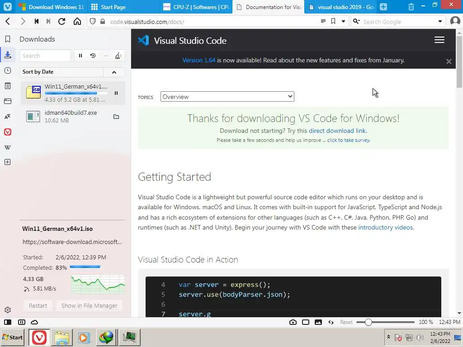The height and width of the screenshot is (347, 463).
Task: Click the fast forward button
Action: pyautogui.click(x=48, y=21)
